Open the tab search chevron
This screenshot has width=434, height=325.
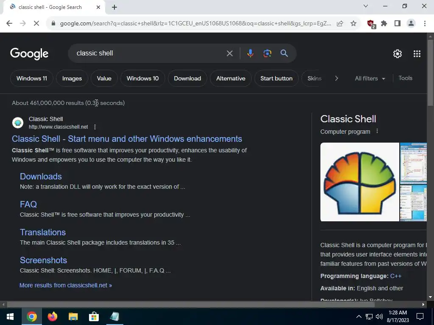tap(366, 6)
